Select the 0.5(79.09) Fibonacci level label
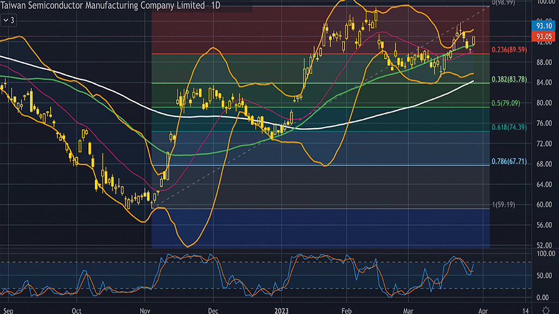The width and height of the screenshot is (559, 314). tap(507, 102)
